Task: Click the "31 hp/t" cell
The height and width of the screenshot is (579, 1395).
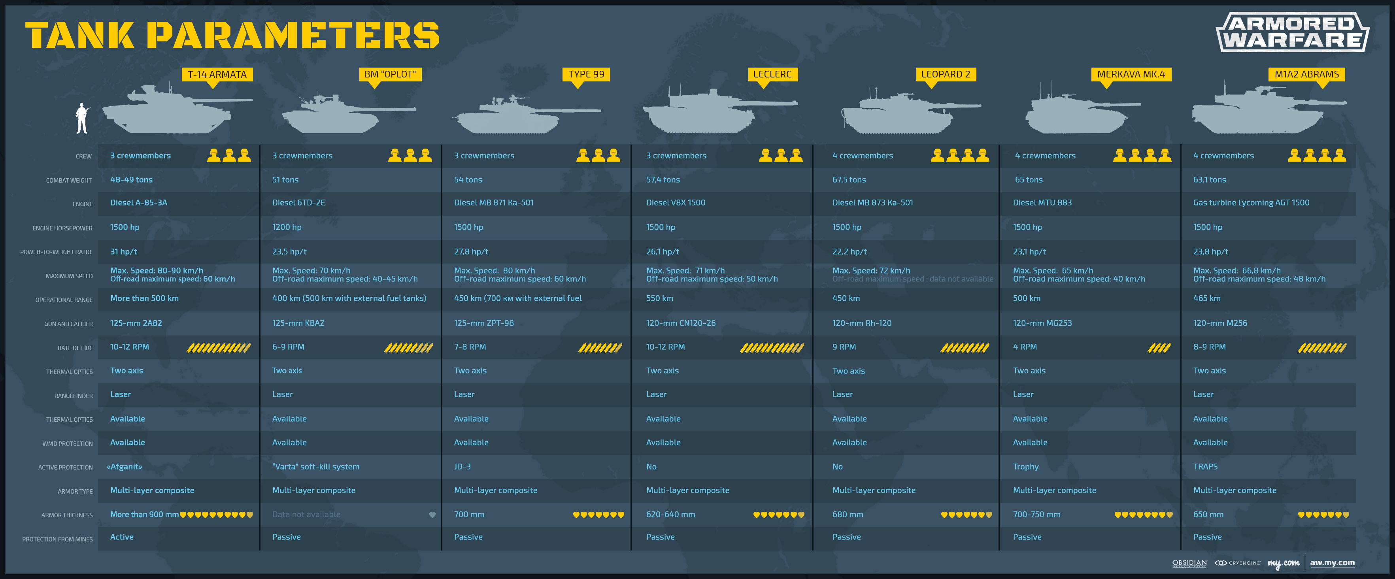Action: click(x=123, y=252)
